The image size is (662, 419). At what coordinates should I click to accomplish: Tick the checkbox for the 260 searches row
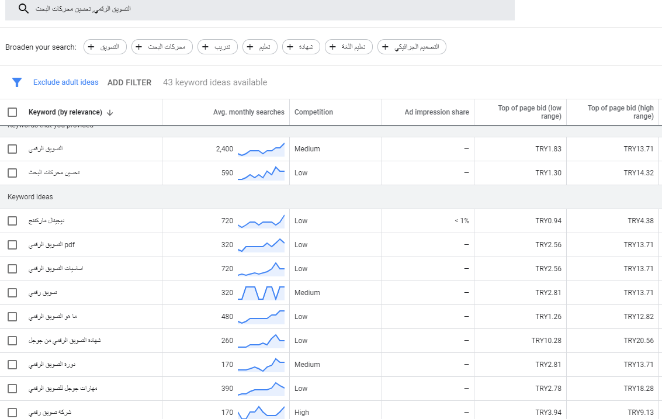(x=12, y=341)
